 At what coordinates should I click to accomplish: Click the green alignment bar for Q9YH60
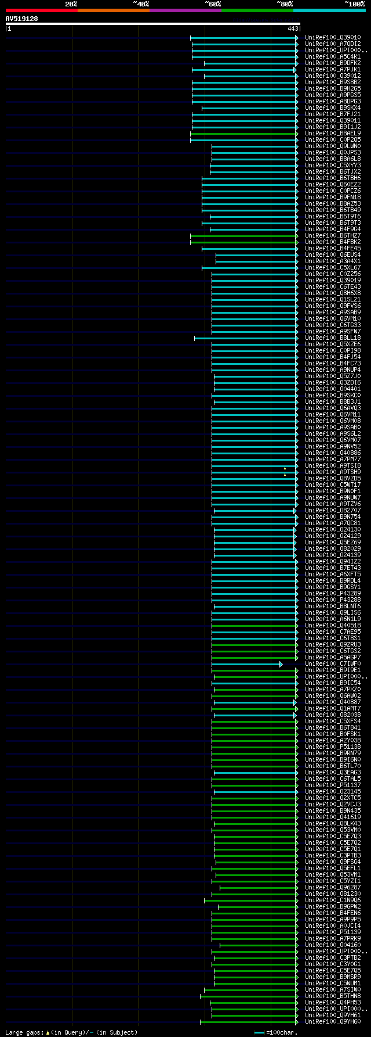click(249, 1022)
